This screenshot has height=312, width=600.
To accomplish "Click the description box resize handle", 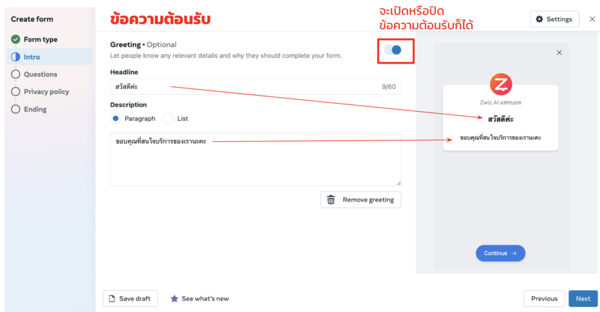I will point(398,183).
